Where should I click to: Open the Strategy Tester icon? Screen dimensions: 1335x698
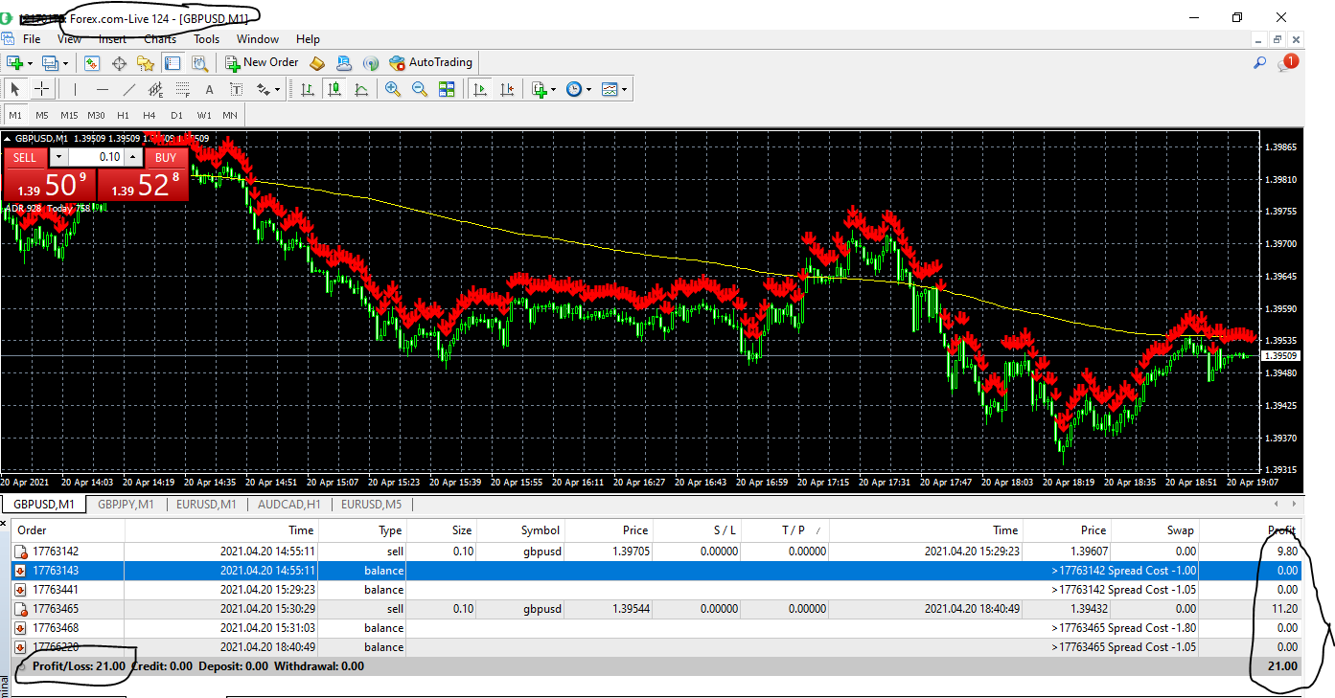[x=199, y=63]
